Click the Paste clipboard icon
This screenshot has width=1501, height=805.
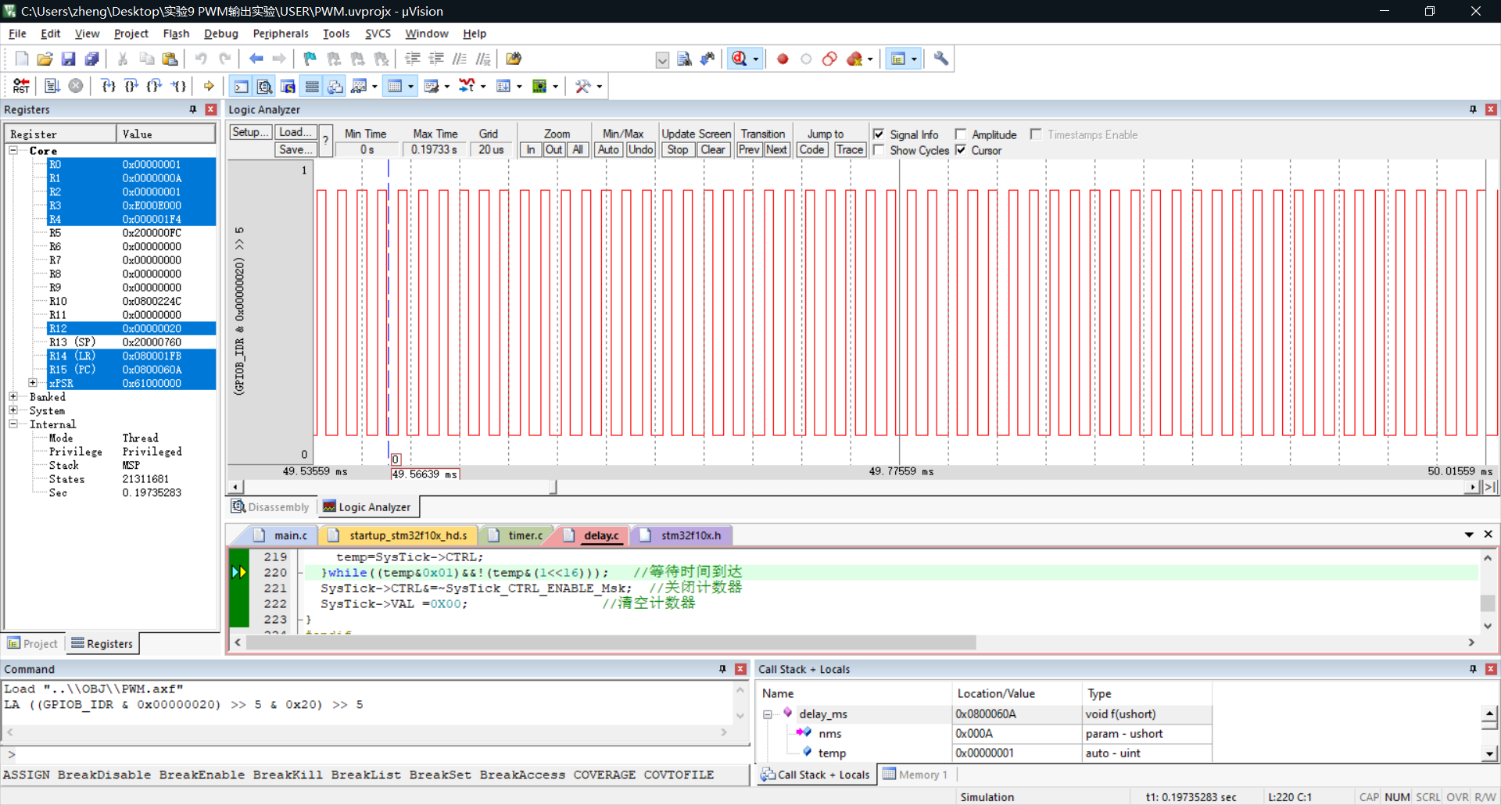pyautogui.click(x=170, y=59)
